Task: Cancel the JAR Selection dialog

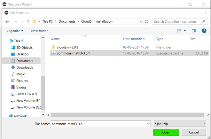Action: pos(194,132)
